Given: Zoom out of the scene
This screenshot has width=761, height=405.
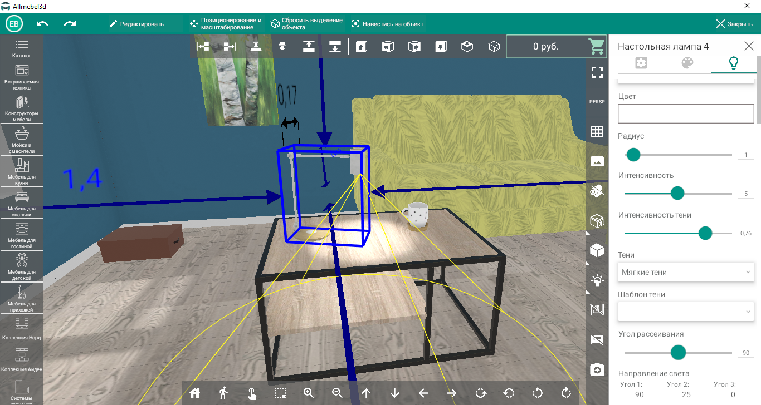Looking at the screenshot, I should (x=338, y=393).
